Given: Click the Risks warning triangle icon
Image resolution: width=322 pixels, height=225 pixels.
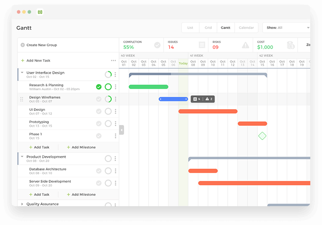Looking at the screenshot, I should pyautogui.click(x=246, y=45).
